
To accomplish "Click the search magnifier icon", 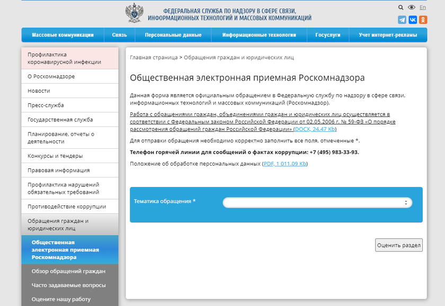I will [401, 8].
